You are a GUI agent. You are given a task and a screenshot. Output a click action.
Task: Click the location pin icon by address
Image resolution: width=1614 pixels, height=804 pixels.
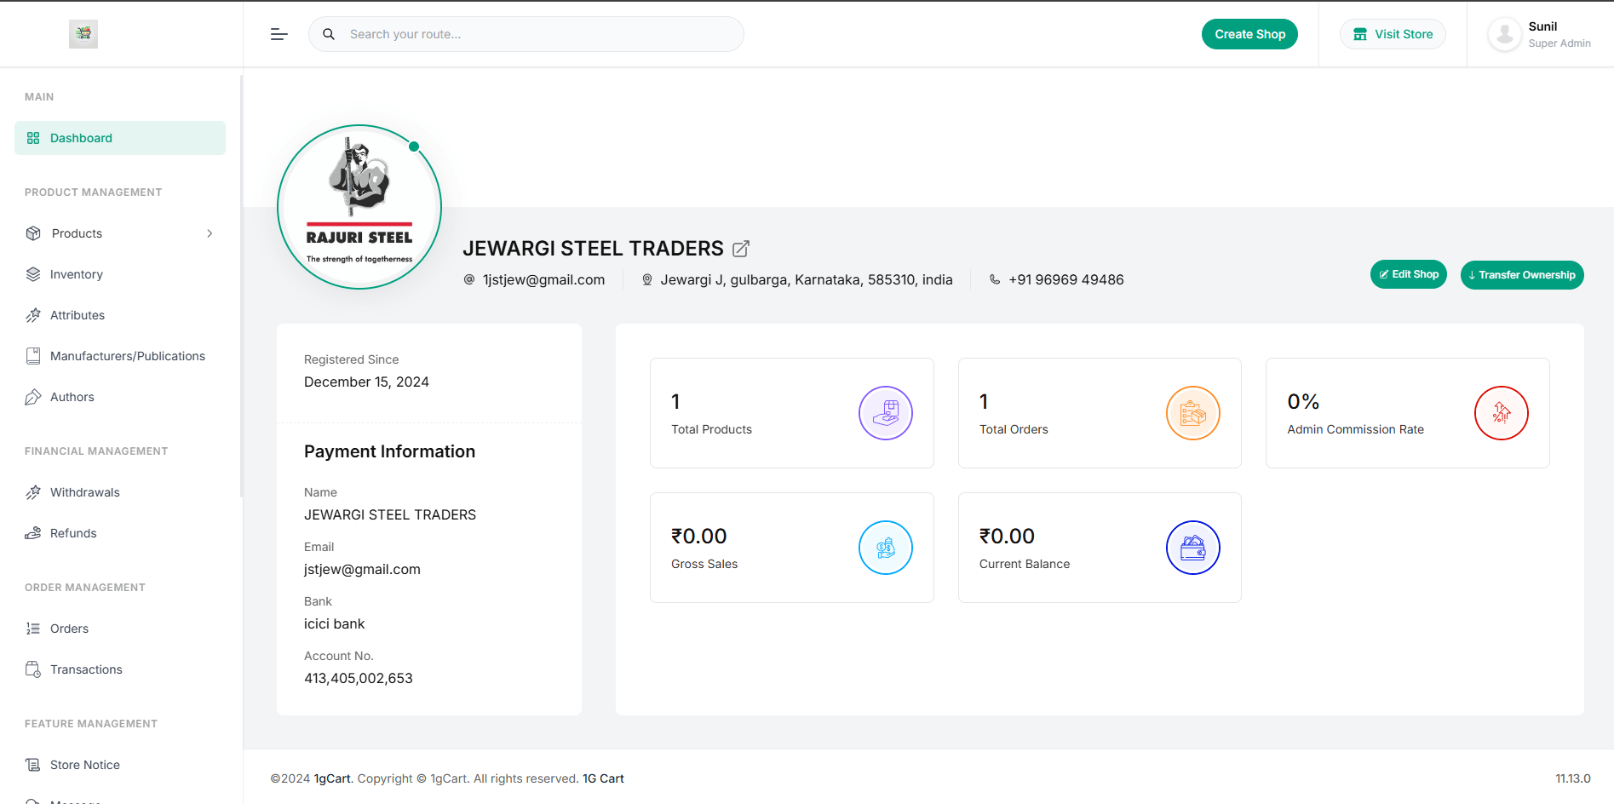point(647,279)
